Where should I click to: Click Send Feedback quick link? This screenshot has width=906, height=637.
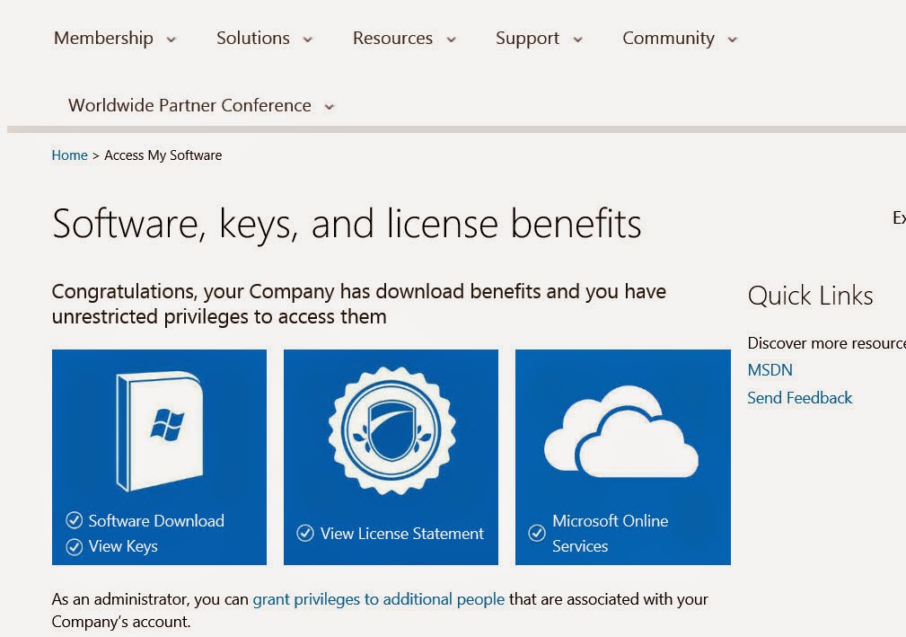[x=800, y=398]
